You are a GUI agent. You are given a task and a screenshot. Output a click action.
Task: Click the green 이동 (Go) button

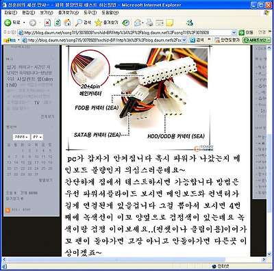coord(246,33)
